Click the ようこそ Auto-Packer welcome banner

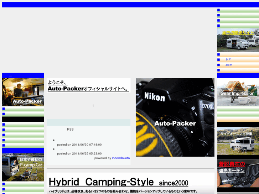(89, 85)
